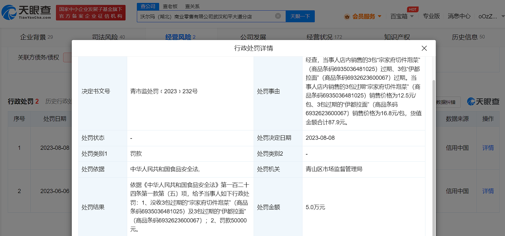Click the 罚款 penalty category value
Image resolution: width=505 pixels, height=236 pixels.
point(136,154)
